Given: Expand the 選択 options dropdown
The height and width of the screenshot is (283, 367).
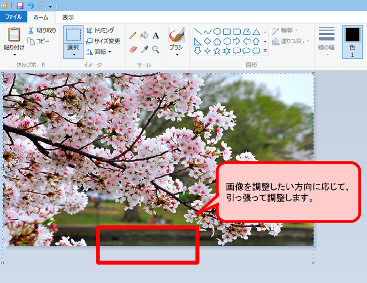Looking at the screenshot, I should point(73,55).
